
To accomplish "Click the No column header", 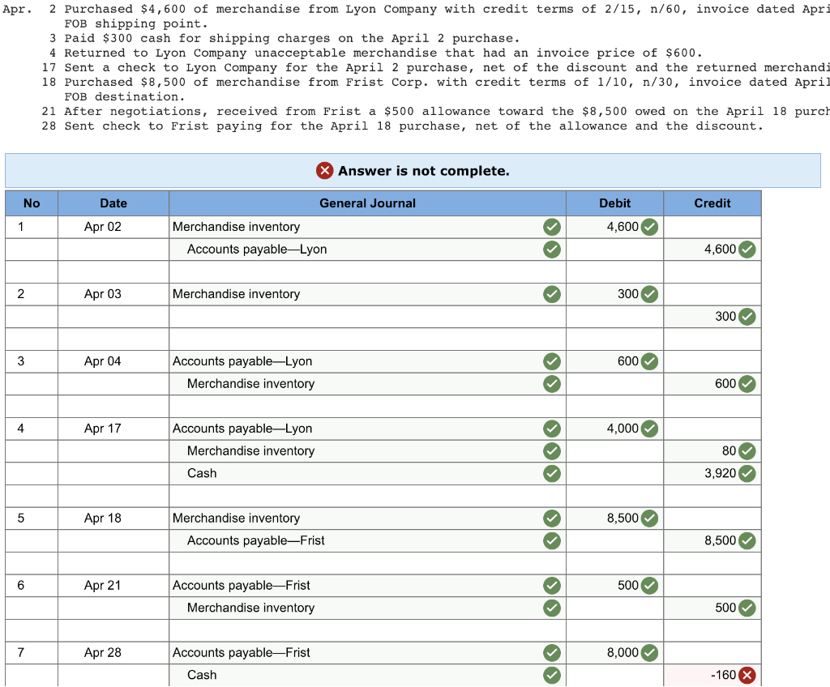I will tap(32, 203).
